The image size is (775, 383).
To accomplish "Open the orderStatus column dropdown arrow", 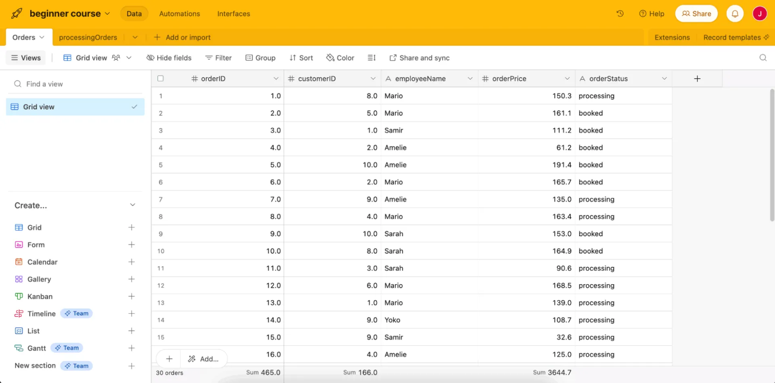I will point(664,79).
